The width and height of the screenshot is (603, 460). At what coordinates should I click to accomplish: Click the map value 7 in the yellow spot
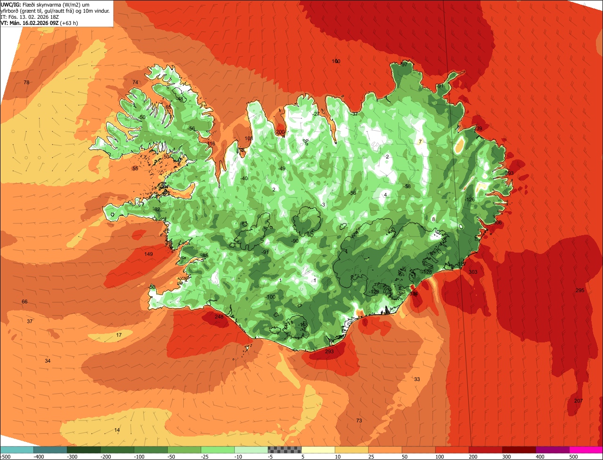(420, 142)
